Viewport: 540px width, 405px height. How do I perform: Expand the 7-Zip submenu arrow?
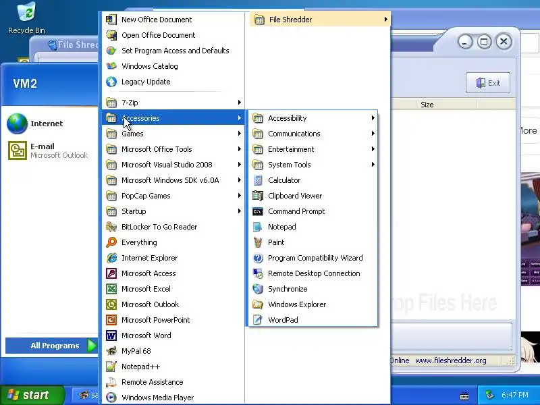[x=240, y=103]
